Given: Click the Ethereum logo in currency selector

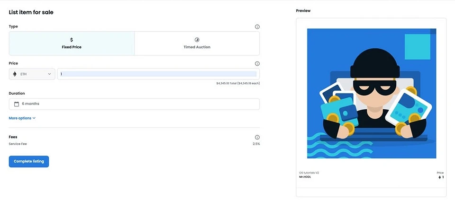Looking at the screenshot, I should [15, 74].
